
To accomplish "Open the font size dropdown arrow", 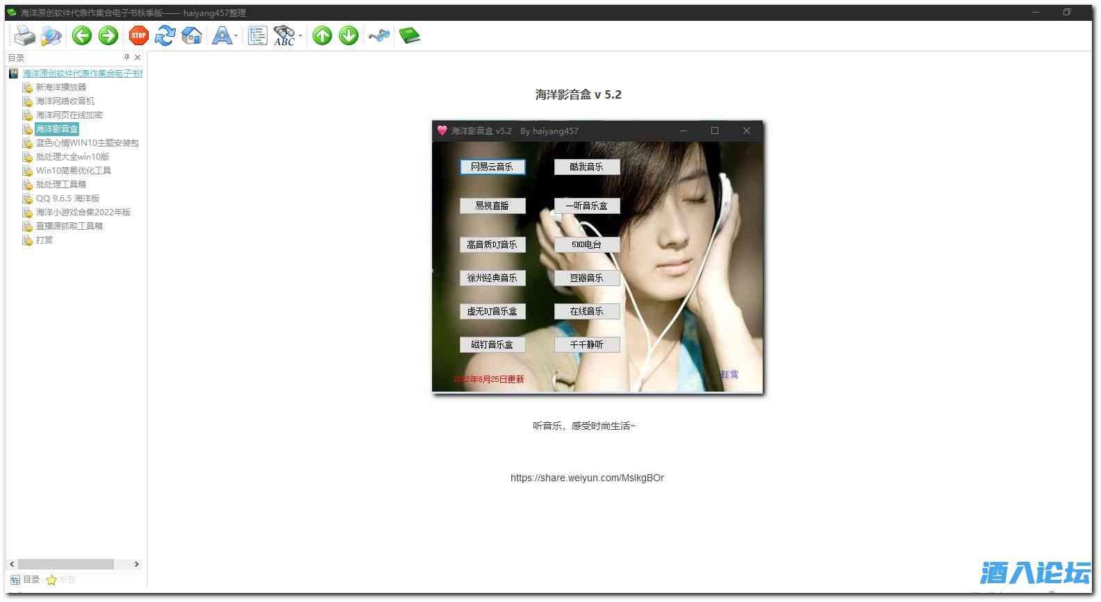I will tap(236, 36).
